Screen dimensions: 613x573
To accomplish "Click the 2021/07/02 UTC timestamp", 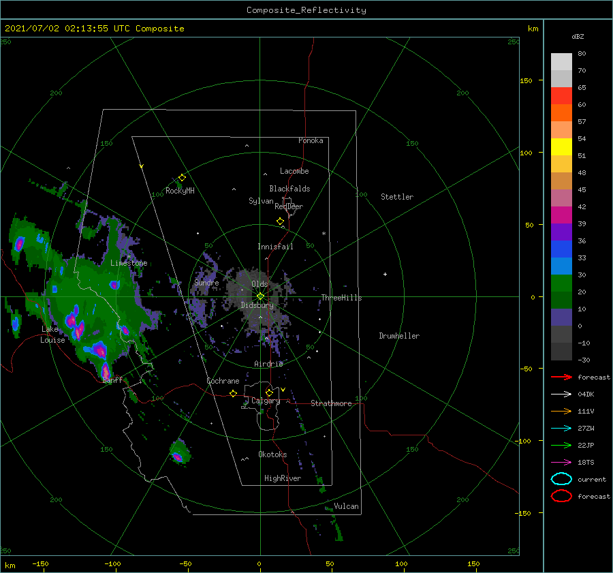I will click(95, 29).
